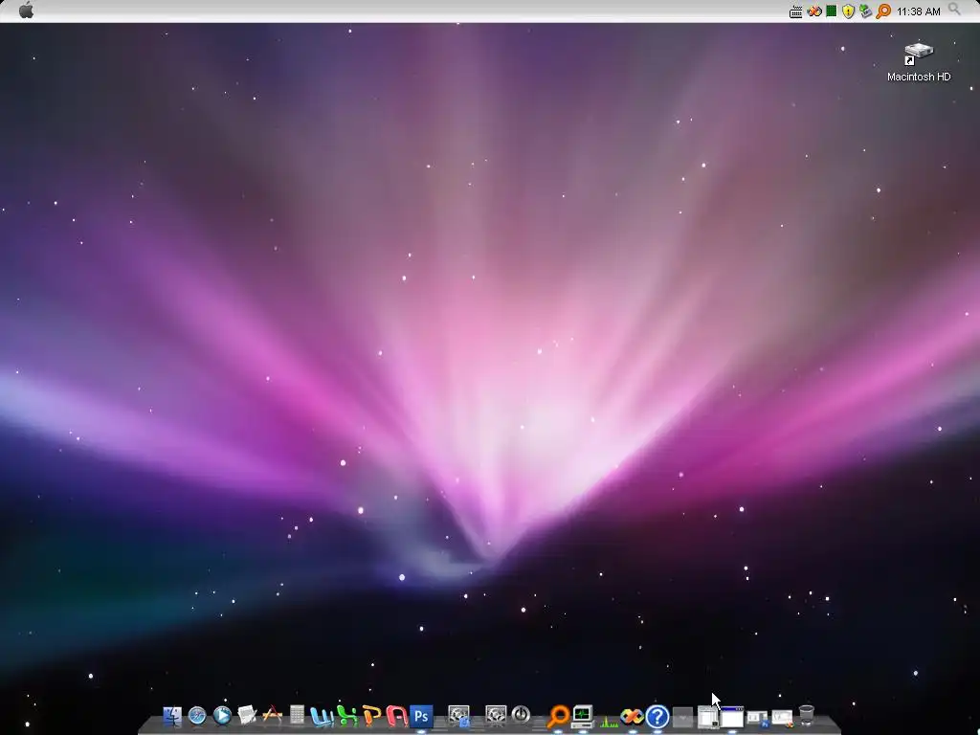Viewport: 980px width, 735px height.
Task: Open the Applications A-shaped dock icon
Action: pyautogui.click(x=272, y=716)
